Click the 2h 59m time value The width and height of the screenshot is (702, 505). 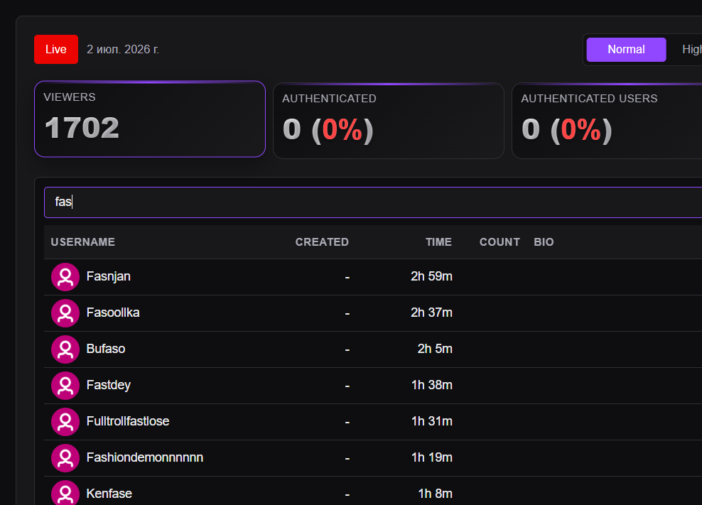click(431, 277)
